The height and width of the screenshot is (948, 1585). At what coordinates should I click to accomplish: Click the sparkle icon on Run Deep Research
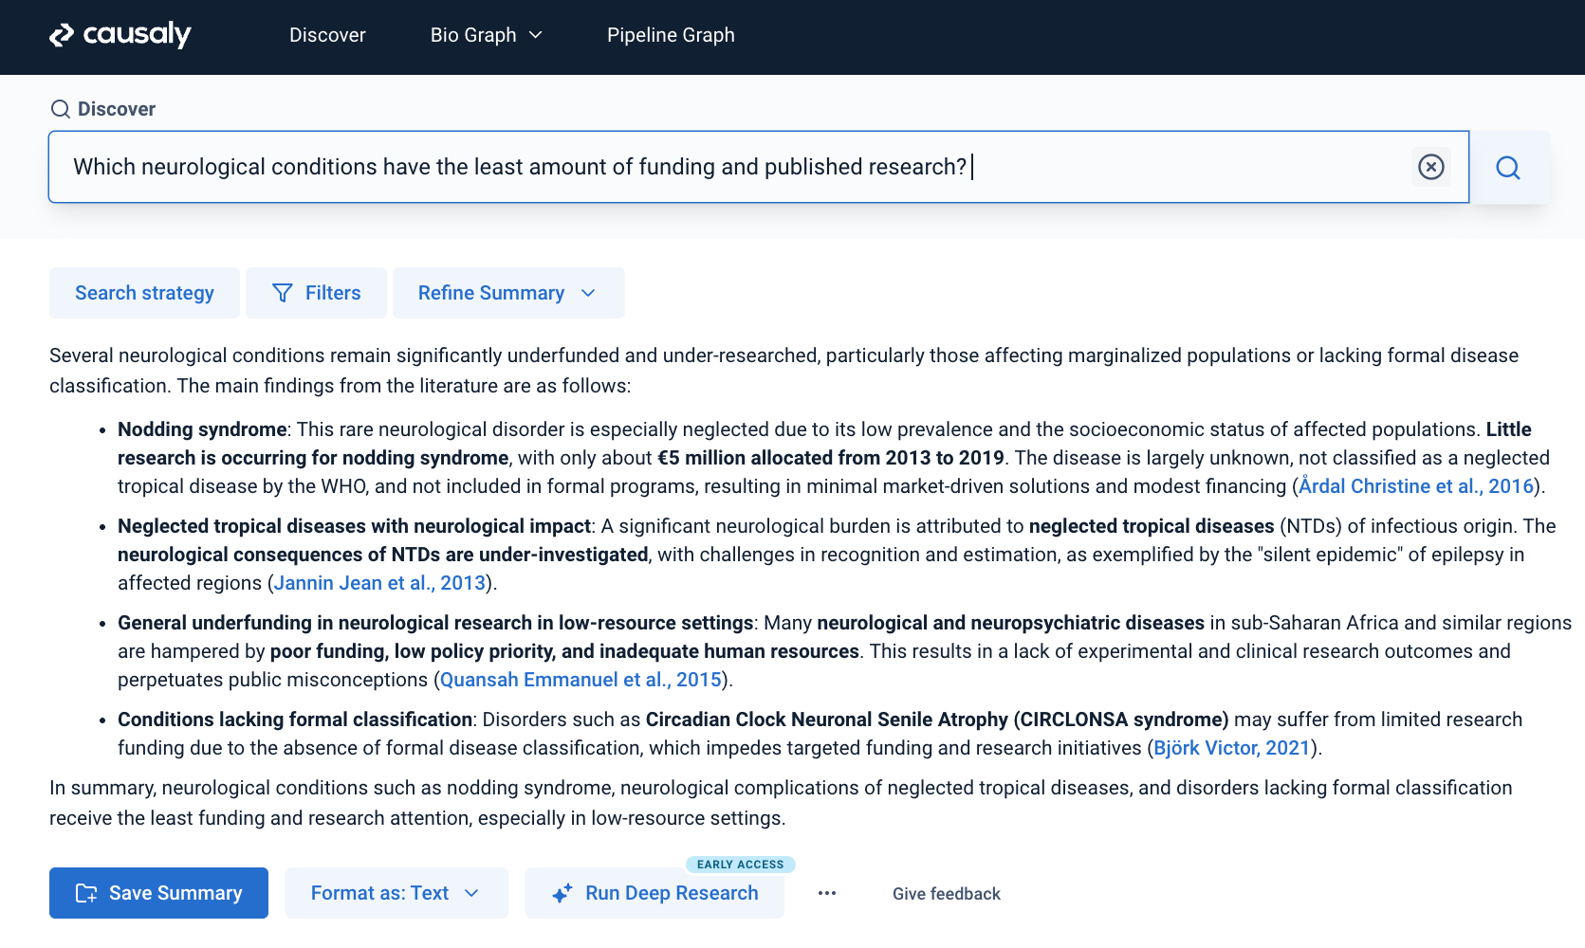[x=561, y=892]
